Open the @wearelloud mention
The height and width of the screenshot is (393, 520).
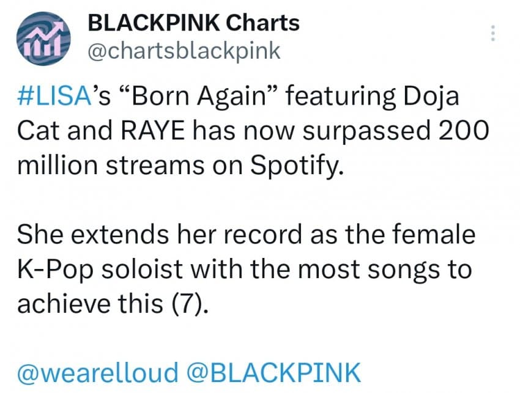[97, 373]
